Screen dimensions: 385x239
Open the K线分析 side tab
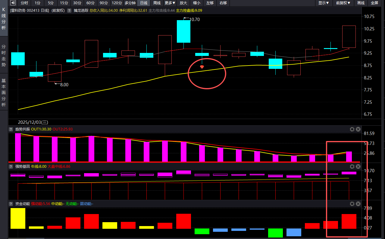coord(4,19)
